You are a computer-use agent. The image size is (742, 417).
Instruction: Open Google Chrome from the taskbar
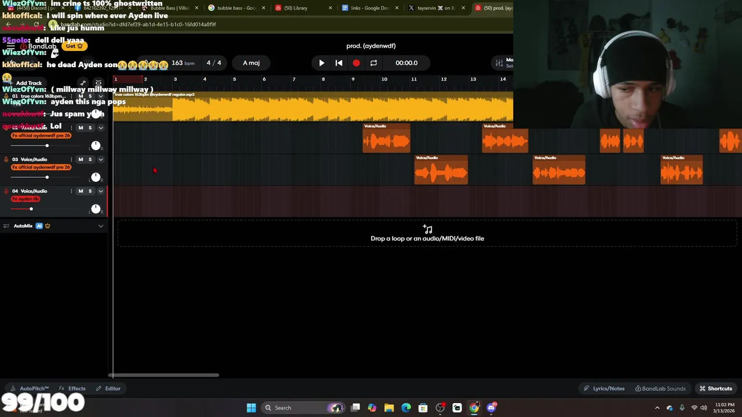click(x=474, y=408)
